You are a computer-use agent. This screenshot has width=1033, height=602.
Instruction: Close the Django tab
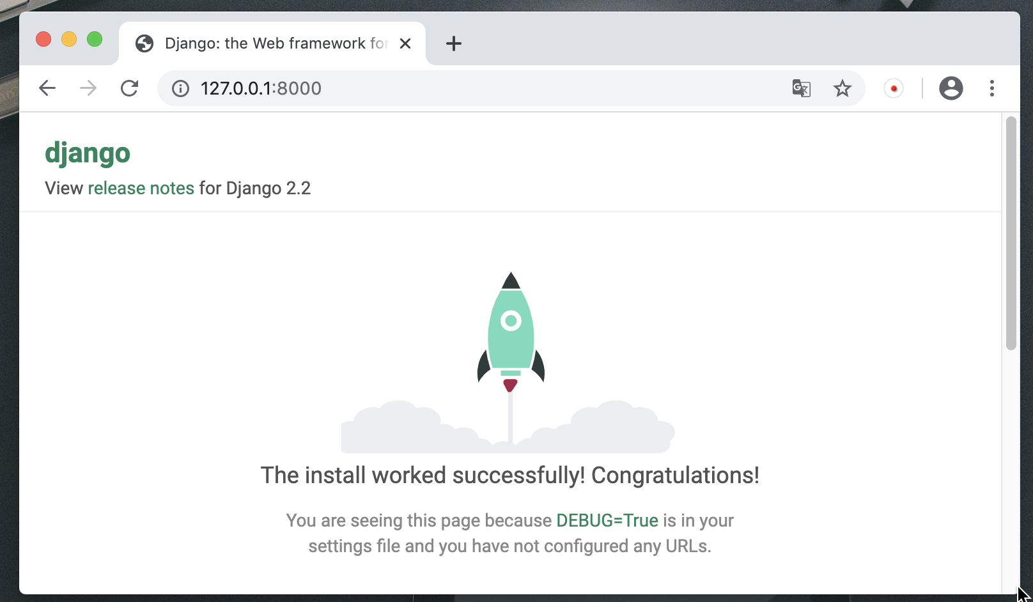tap(405, 43)
